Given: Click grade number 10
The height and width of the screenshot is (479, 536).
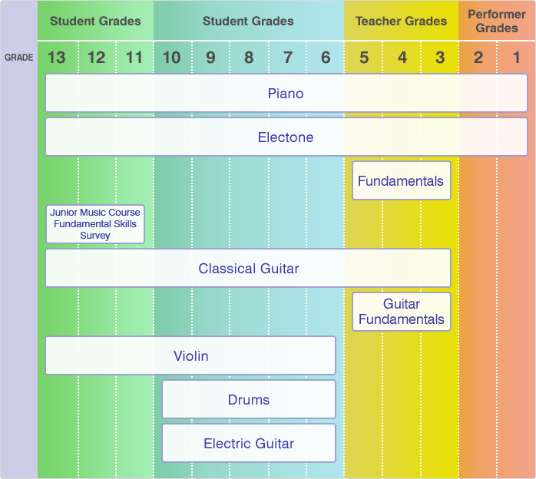Looking at the screenshot, I should click(171, 58).
